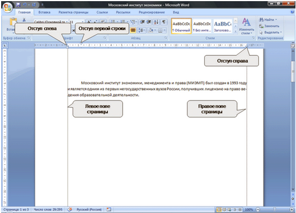Image resolution: width=296 pixels, height=213 pixels.
Task: Switch to Рецензирование tab
Action: pos(152,12)
